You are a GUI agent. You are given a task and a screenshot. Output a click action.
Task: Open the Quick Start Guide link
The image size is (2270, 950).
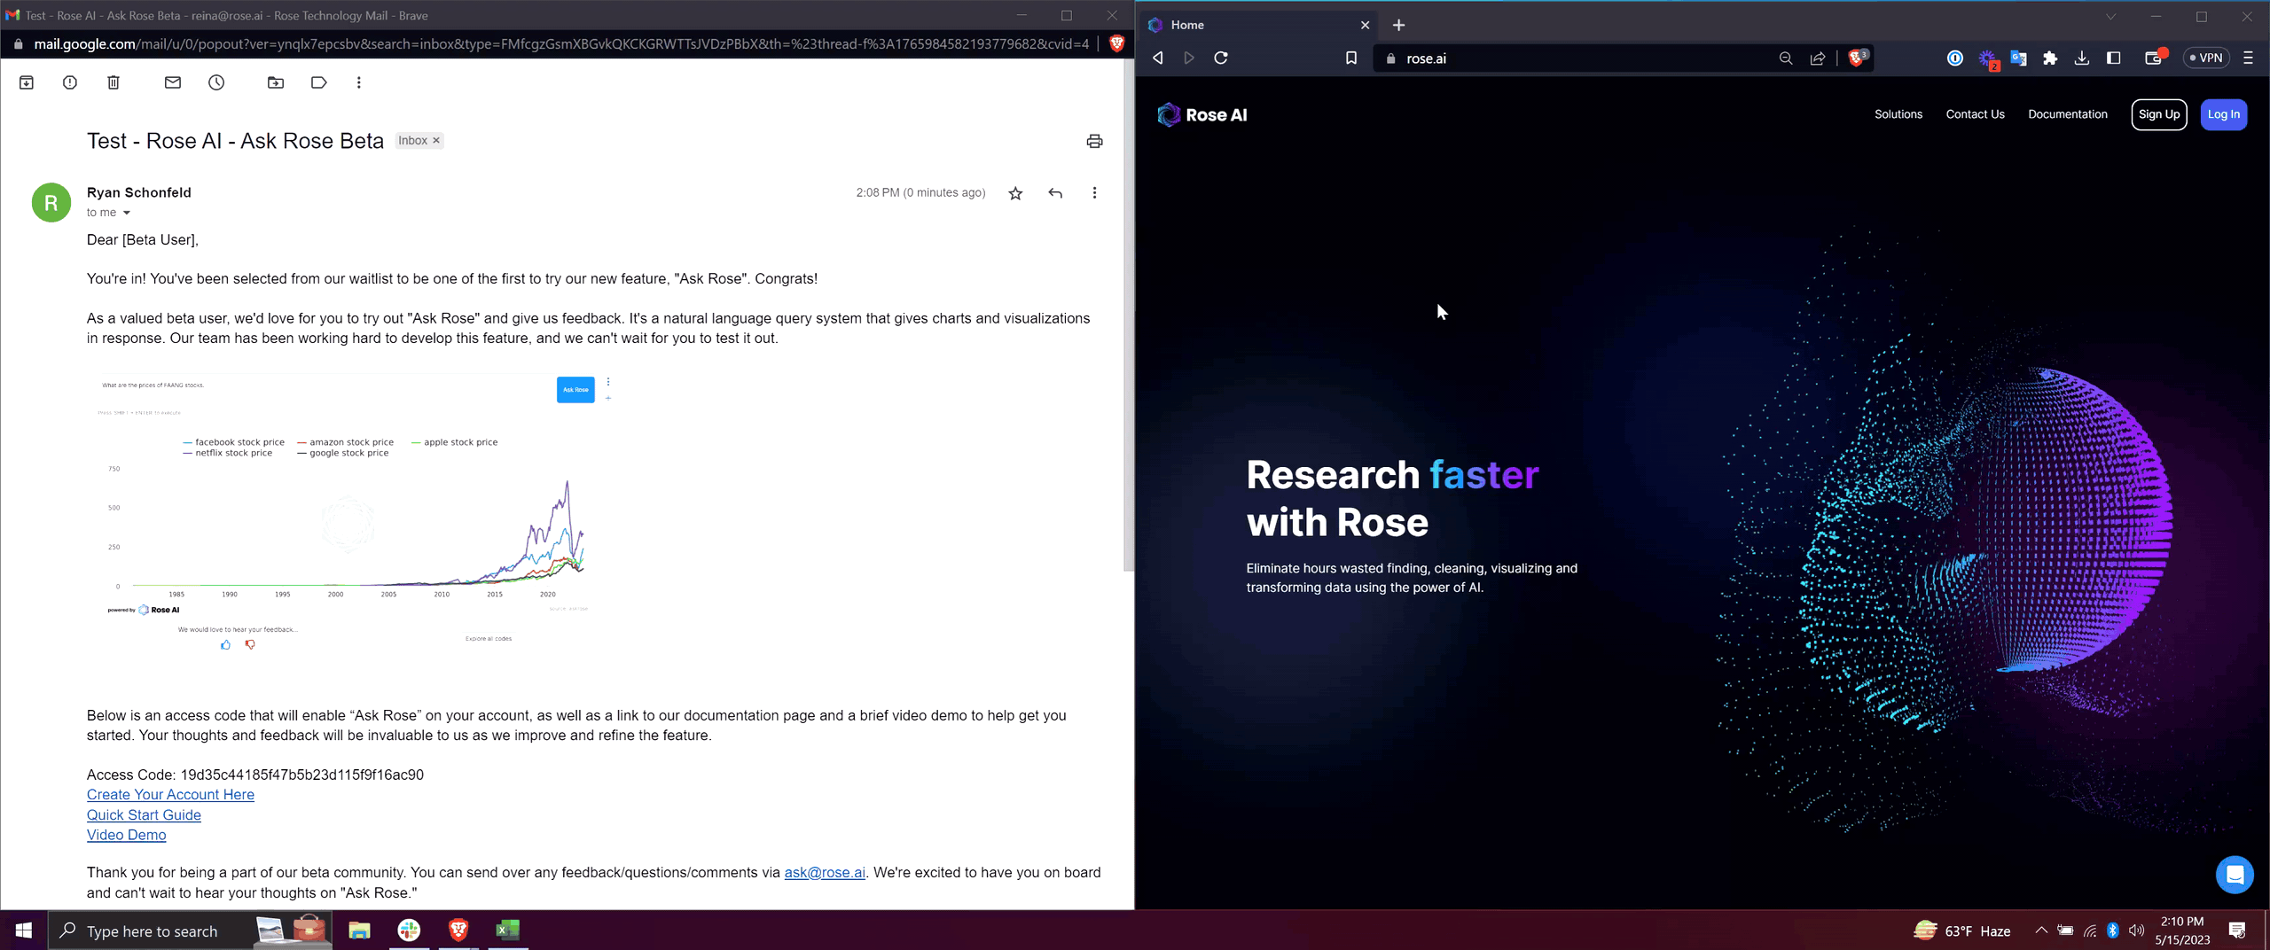[x=144, y=815]
